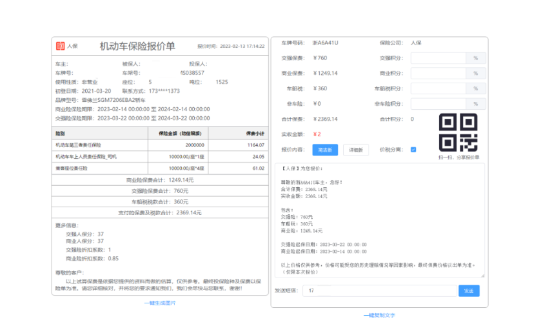The image size is (552, 335).
Task: Click the 品牌型号 雪佛兰SGM7206EBA2轿车 line
Action: (101, 100)
